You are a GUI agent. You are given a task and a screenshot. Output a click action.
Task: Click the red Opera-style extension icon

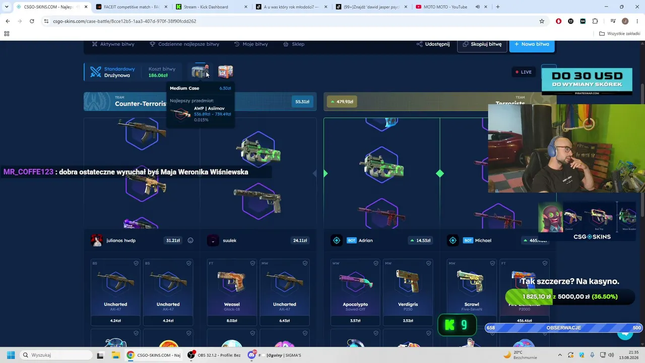[558, 21]
